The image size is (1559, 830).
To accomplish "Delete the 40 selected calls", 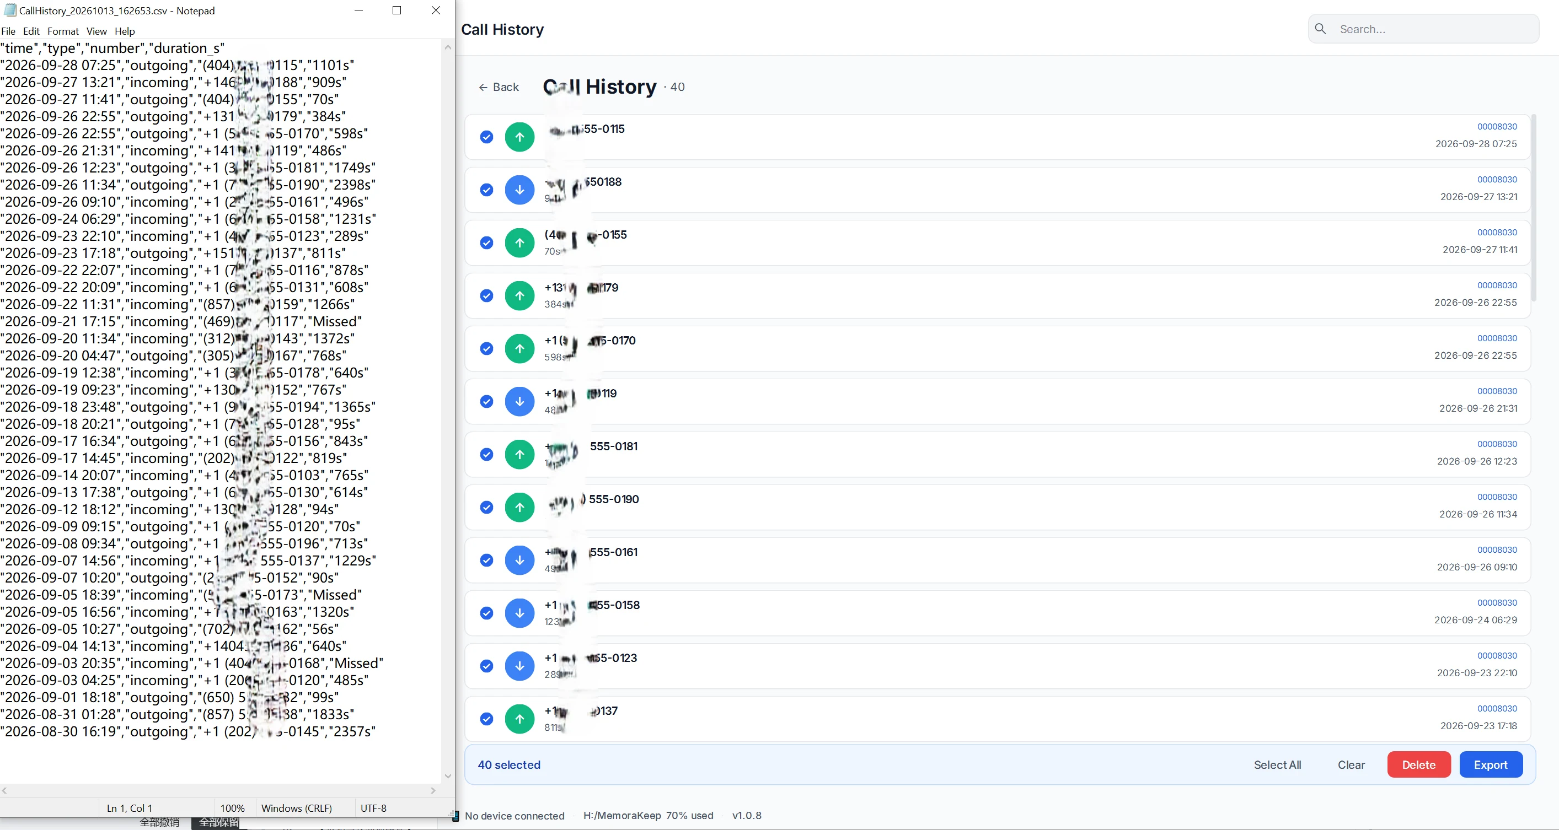I will [x=1418, y=764].
